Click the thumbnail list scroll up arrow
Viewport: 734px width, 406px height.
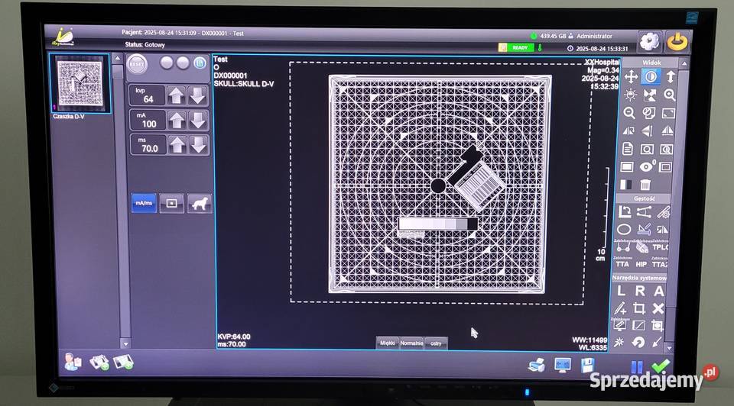118,59
